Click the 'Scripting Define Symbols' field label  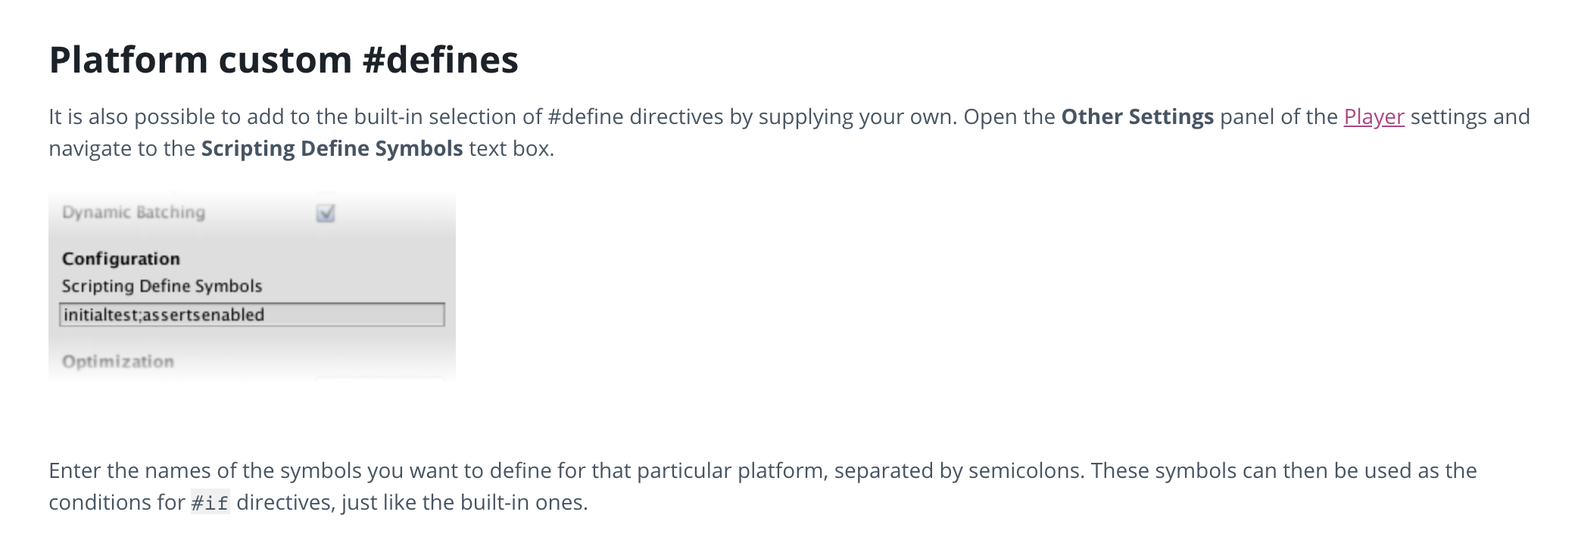tap(162, 286)
